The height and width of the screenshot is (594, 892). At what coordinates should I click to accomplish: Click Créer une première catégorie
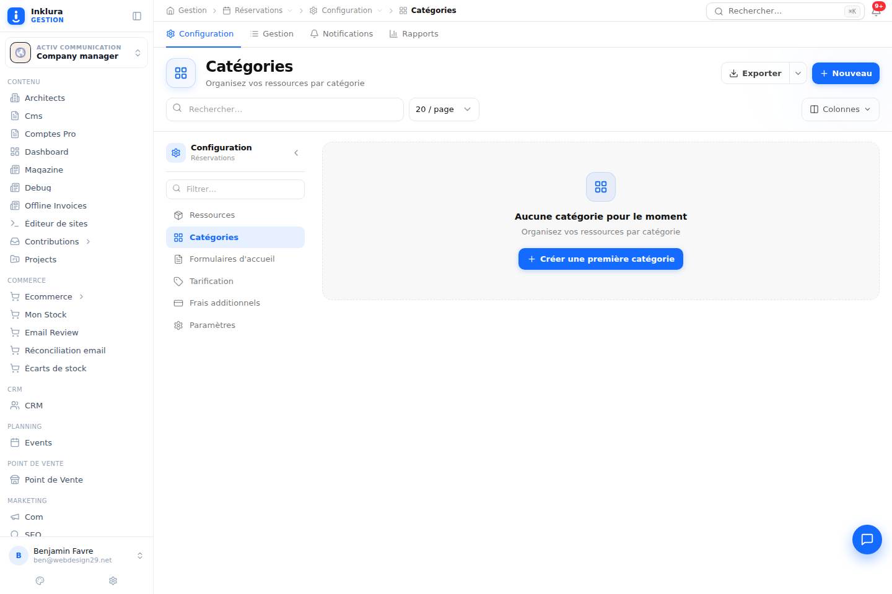click(x=601, y=259)
